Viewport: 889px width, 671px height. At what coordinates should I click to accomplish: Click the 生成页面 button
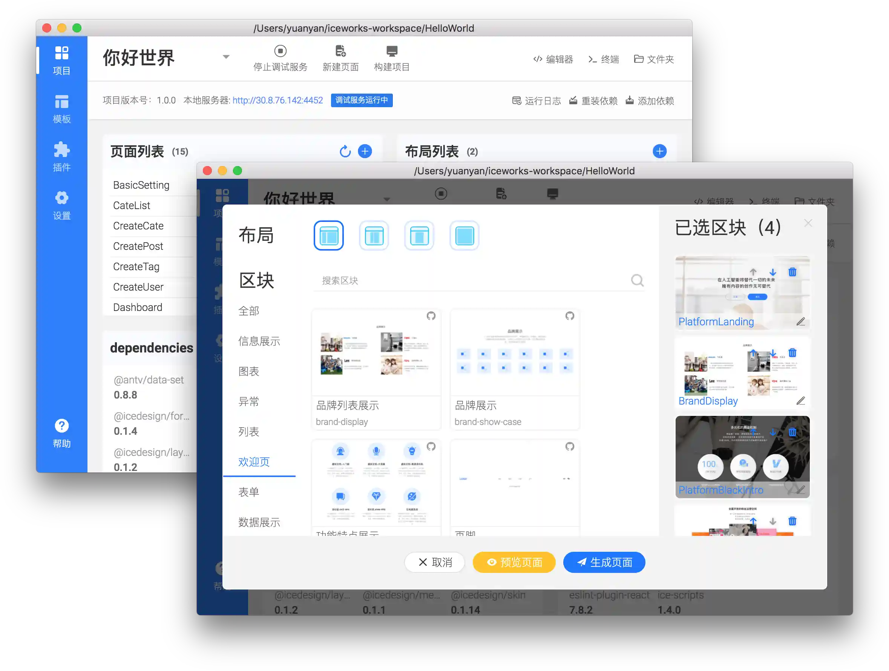tap(604, 562)
